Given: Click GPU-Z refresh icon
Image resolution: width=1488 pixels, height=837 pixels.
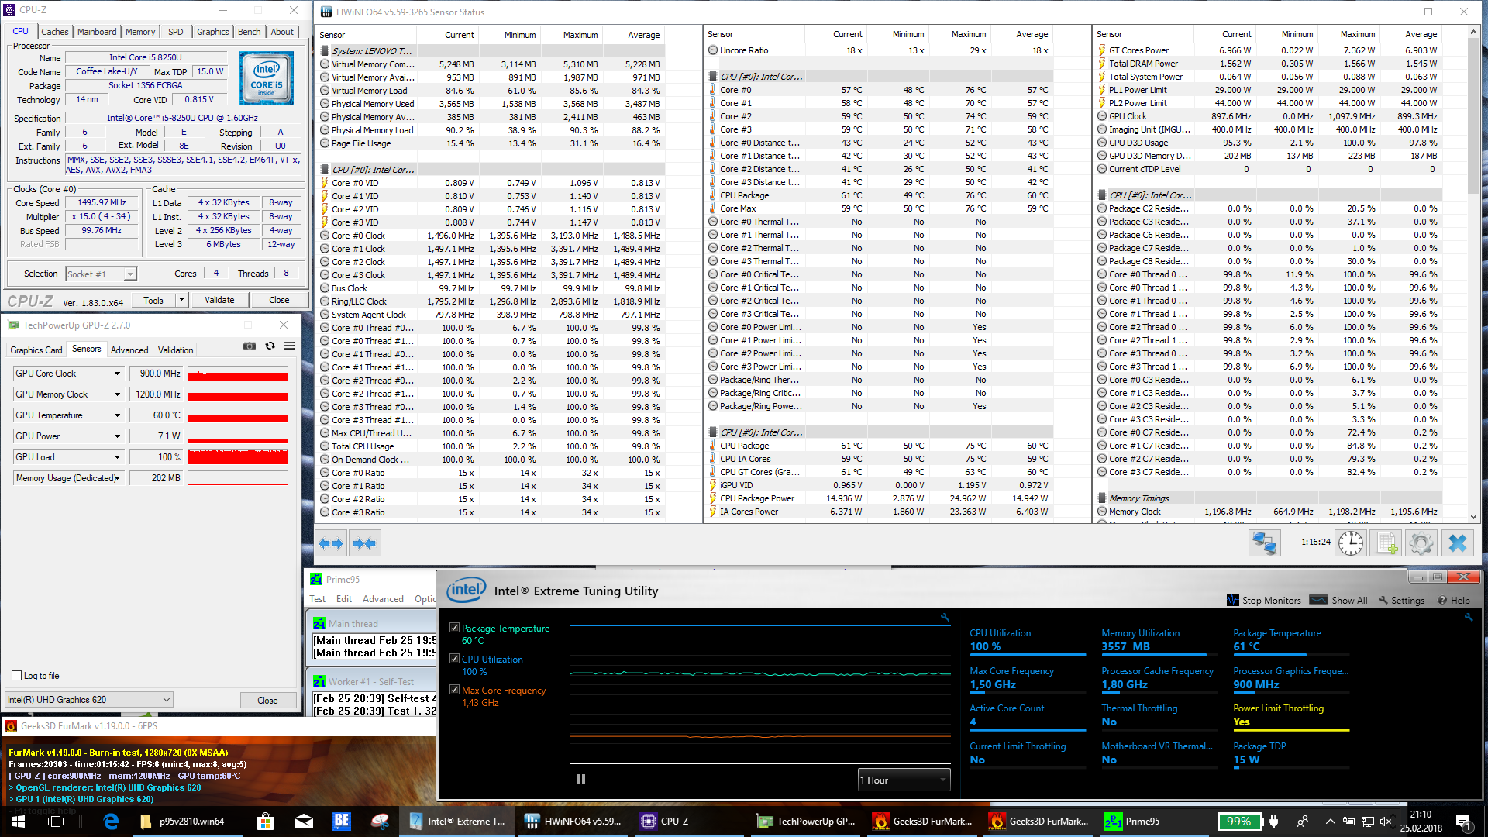Looking at the screenshot, I should tap(270, 346).
